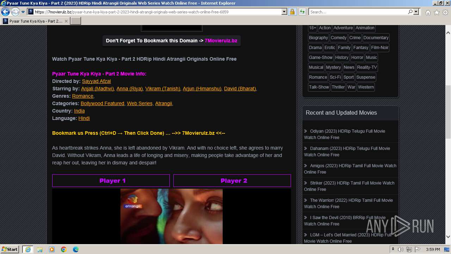
Task: Select the Pyaar Tune Kya Kiya tab
Action: (x=36, y=21)
